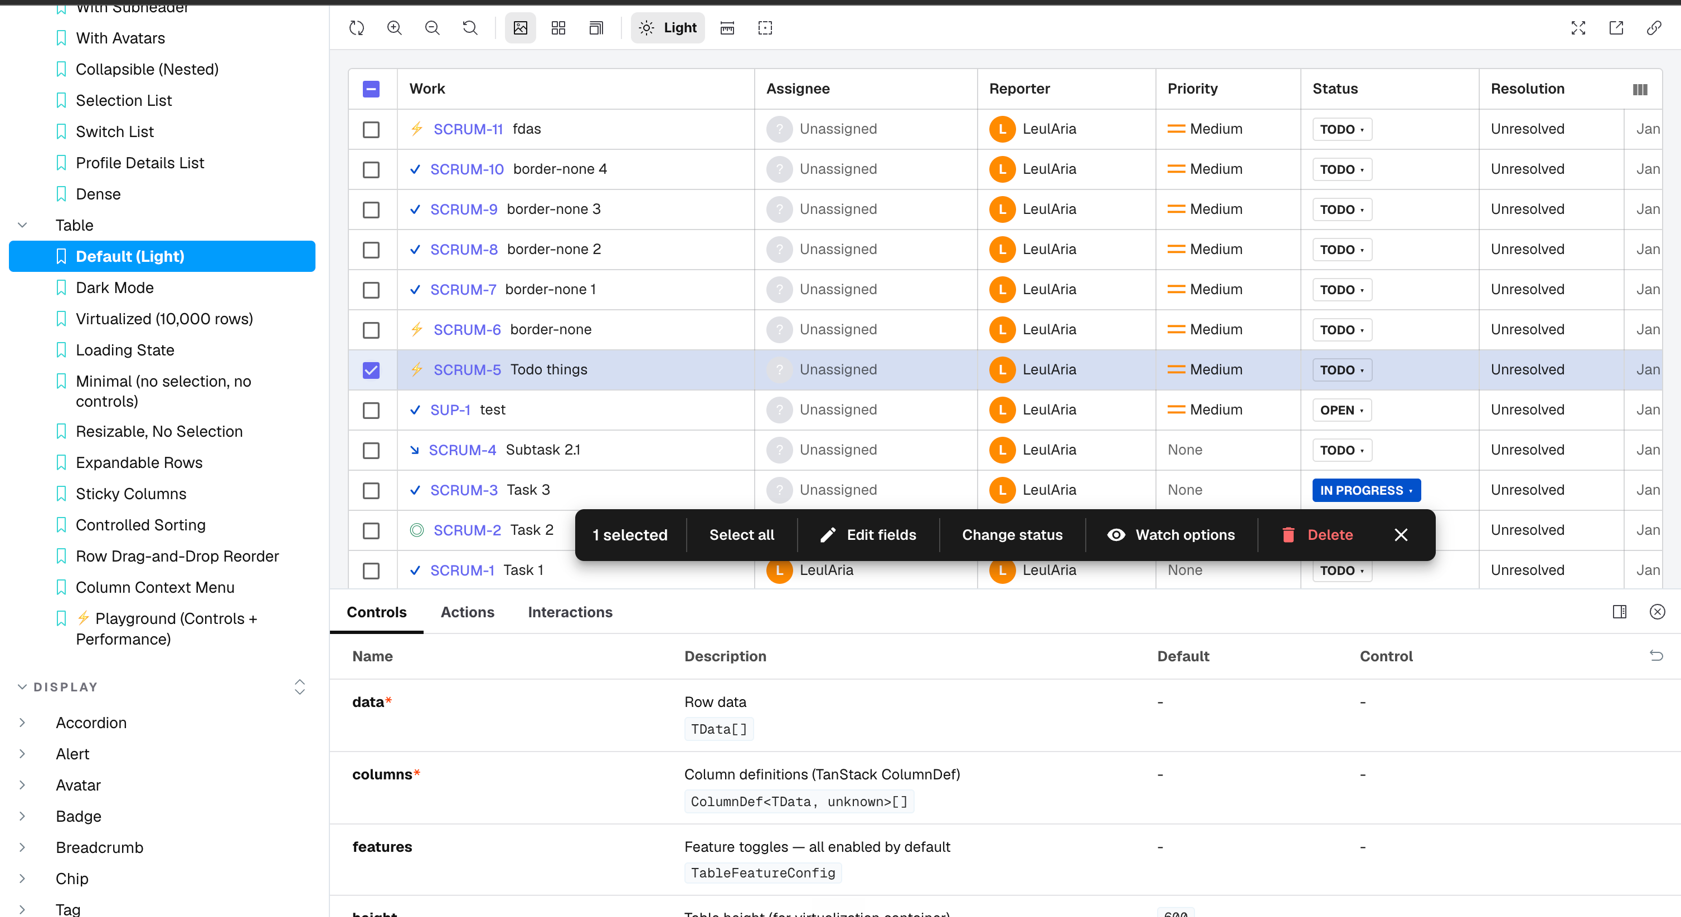Click the bookmark icon of Dark Mode story
The image size is (1681, 917).
(61, 287)
